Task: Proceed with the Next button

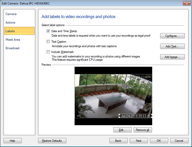Action: (138, 141)
